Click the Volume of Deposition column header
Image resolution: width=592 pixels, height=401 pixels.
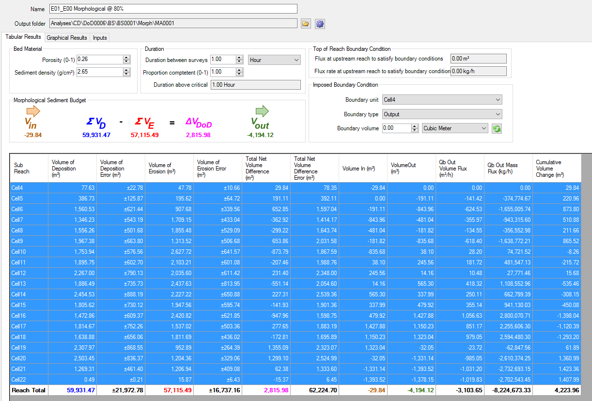[73, 169]
